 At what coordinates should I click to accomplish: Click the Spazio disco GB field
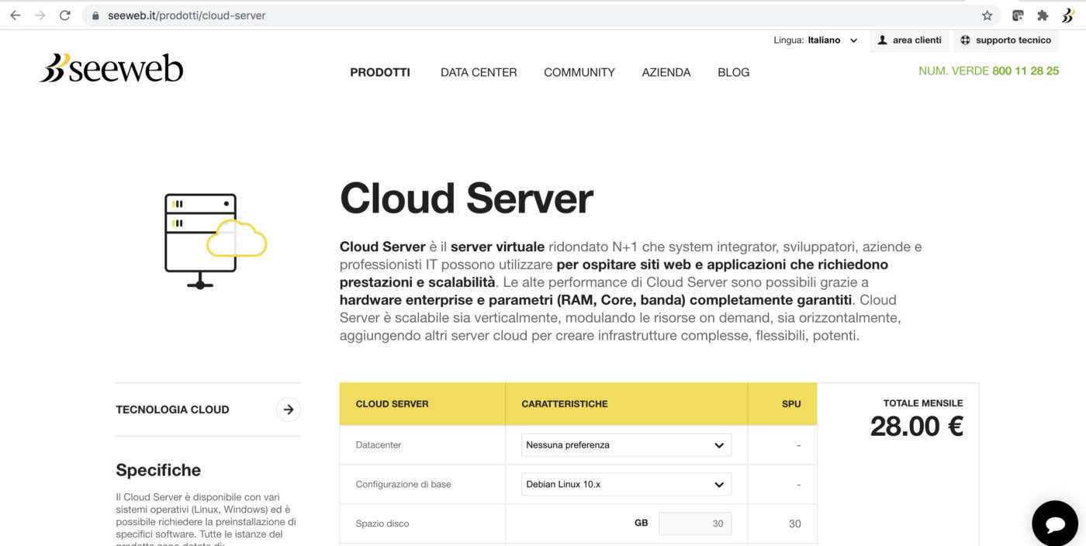point(694,524)
